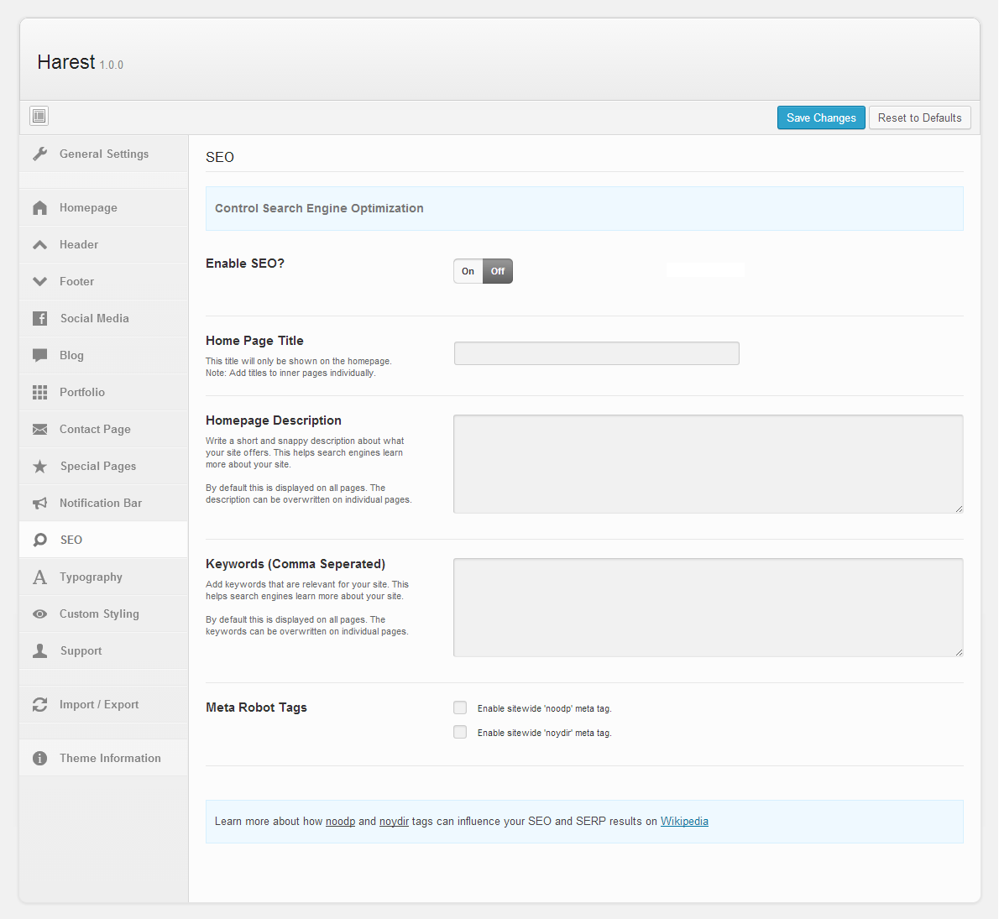The image size is (999, 919).
Task: Click the envelope icon for Contact Page
Action: point(39,430)
